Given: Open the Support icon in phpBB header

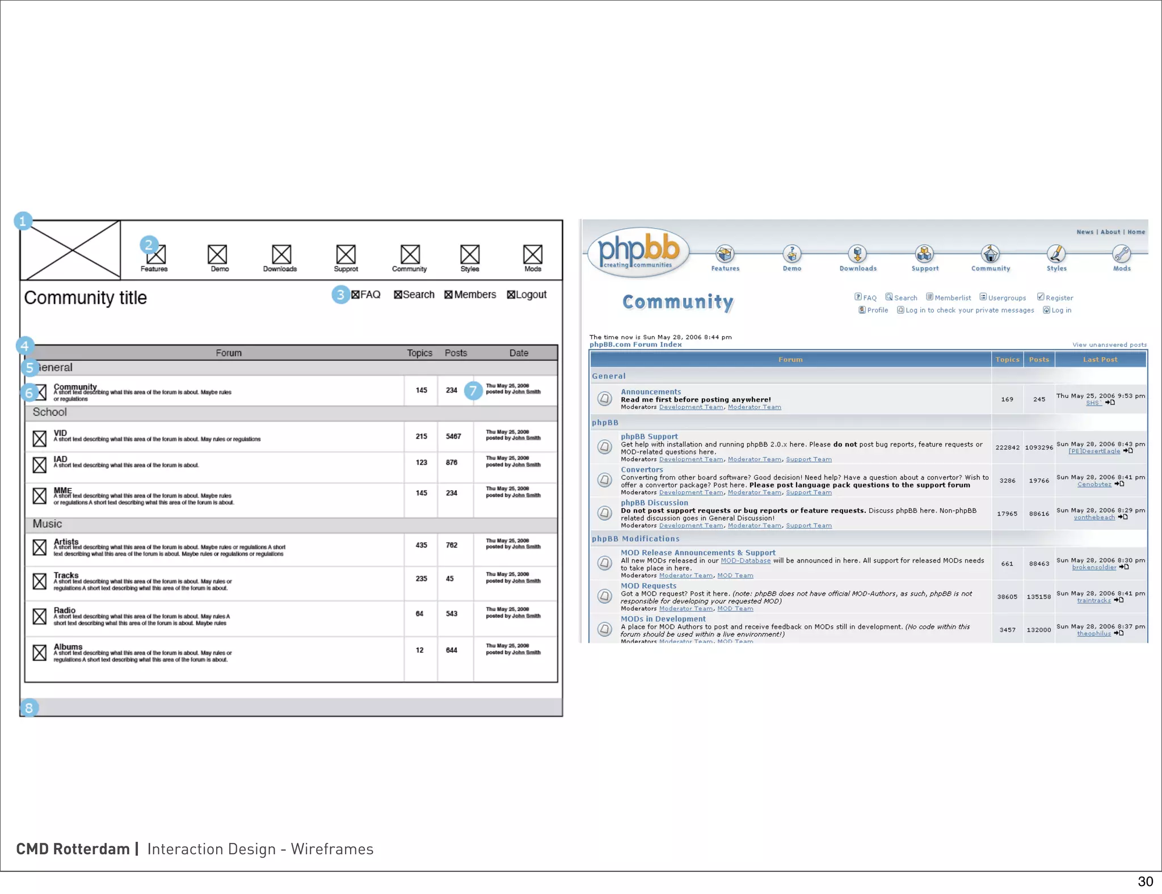Looking at the screenshot, I should click(925, 254).
